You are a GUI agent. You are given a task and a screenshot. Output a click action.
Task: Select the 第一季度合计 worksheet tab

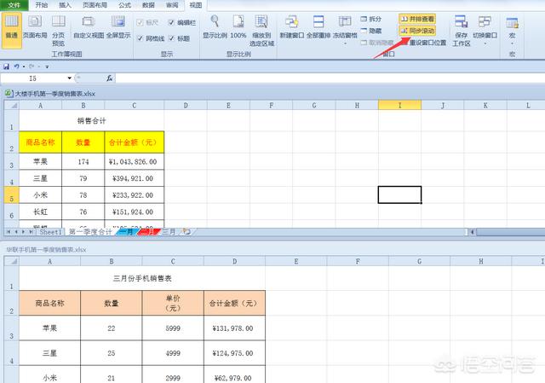[x=90, y=232]
